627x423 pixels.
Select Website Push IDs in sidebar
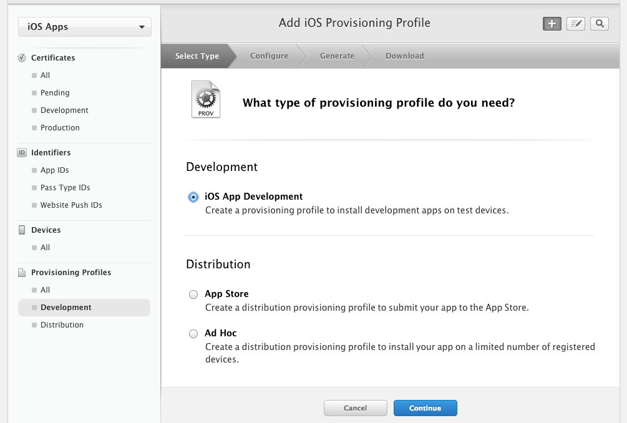pyautogui.click(x=71, y=205)
